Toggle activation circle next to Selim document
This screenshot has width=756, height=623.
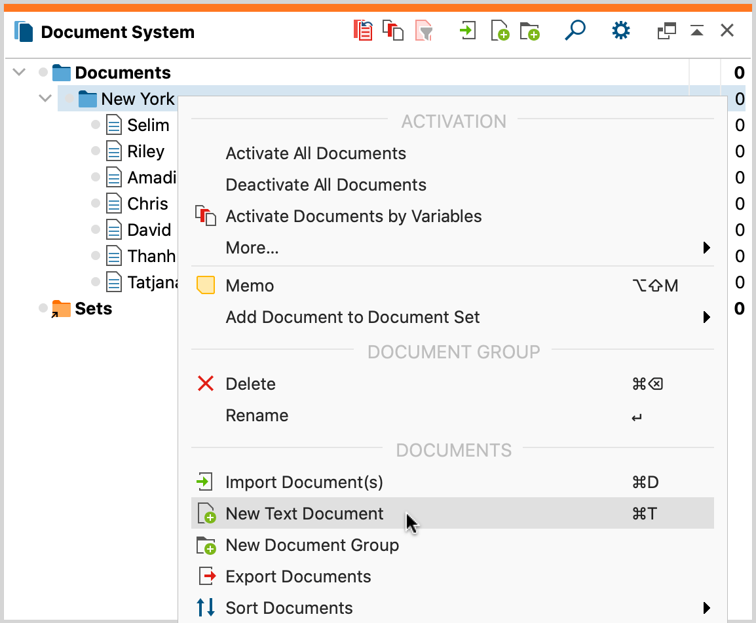(x=94, y=124)
